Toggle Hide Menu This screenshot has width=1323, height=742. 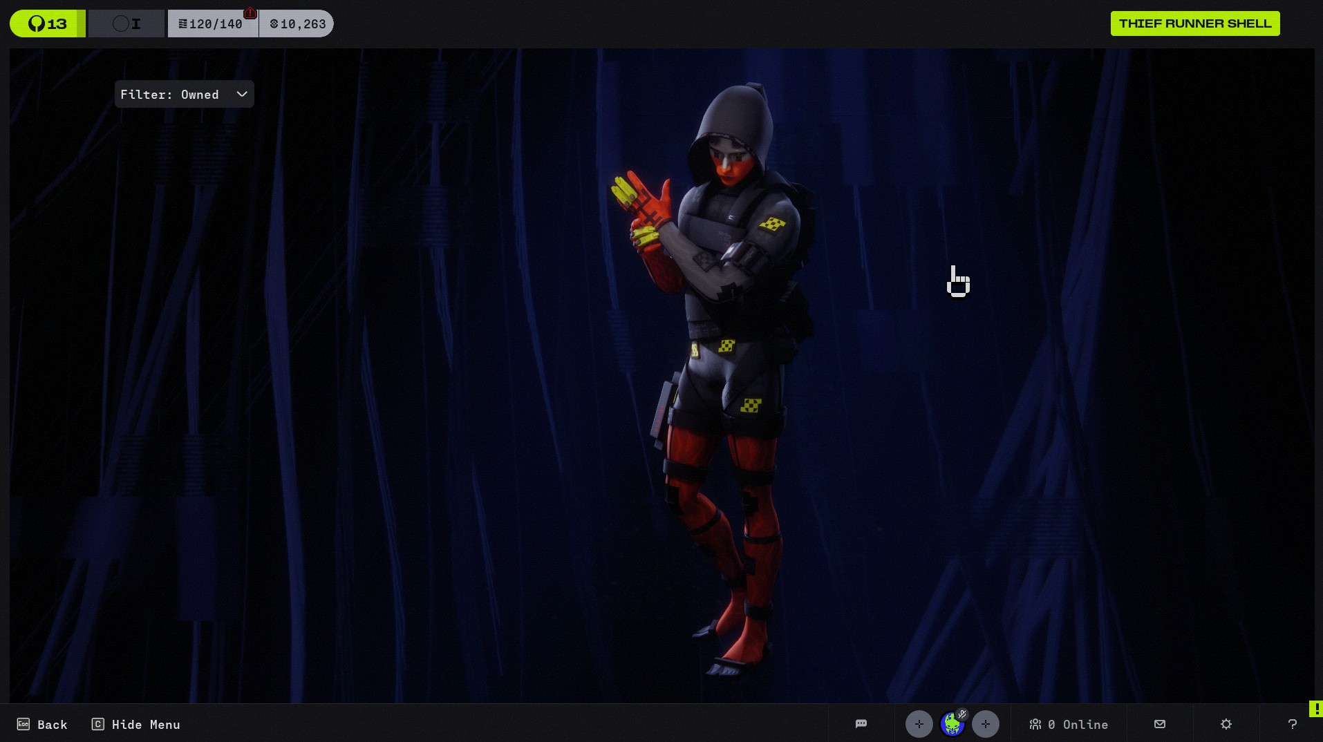136,724
